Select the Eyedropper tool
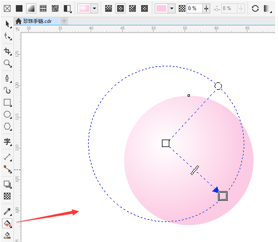Screen dimensions: 278x242 click(x=7, y=211)
